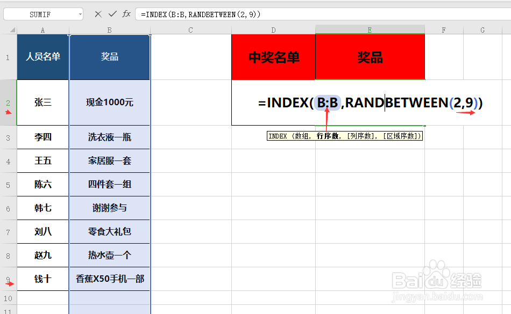
Task: Click [区域序数] argument in the function tooltip
Action: click(402, 136)
